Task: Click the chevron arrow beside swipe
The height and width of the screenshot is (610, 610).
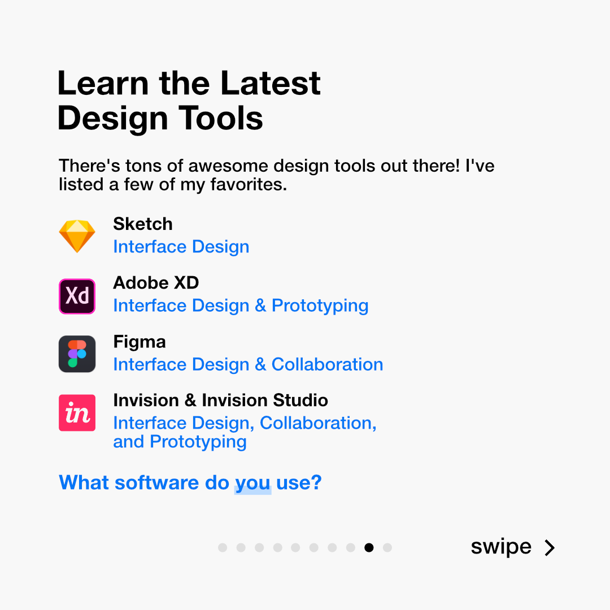Action: (550, 547)
